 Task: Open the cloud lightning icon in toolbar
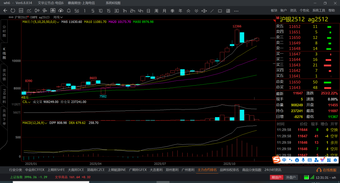click(61, 11)
